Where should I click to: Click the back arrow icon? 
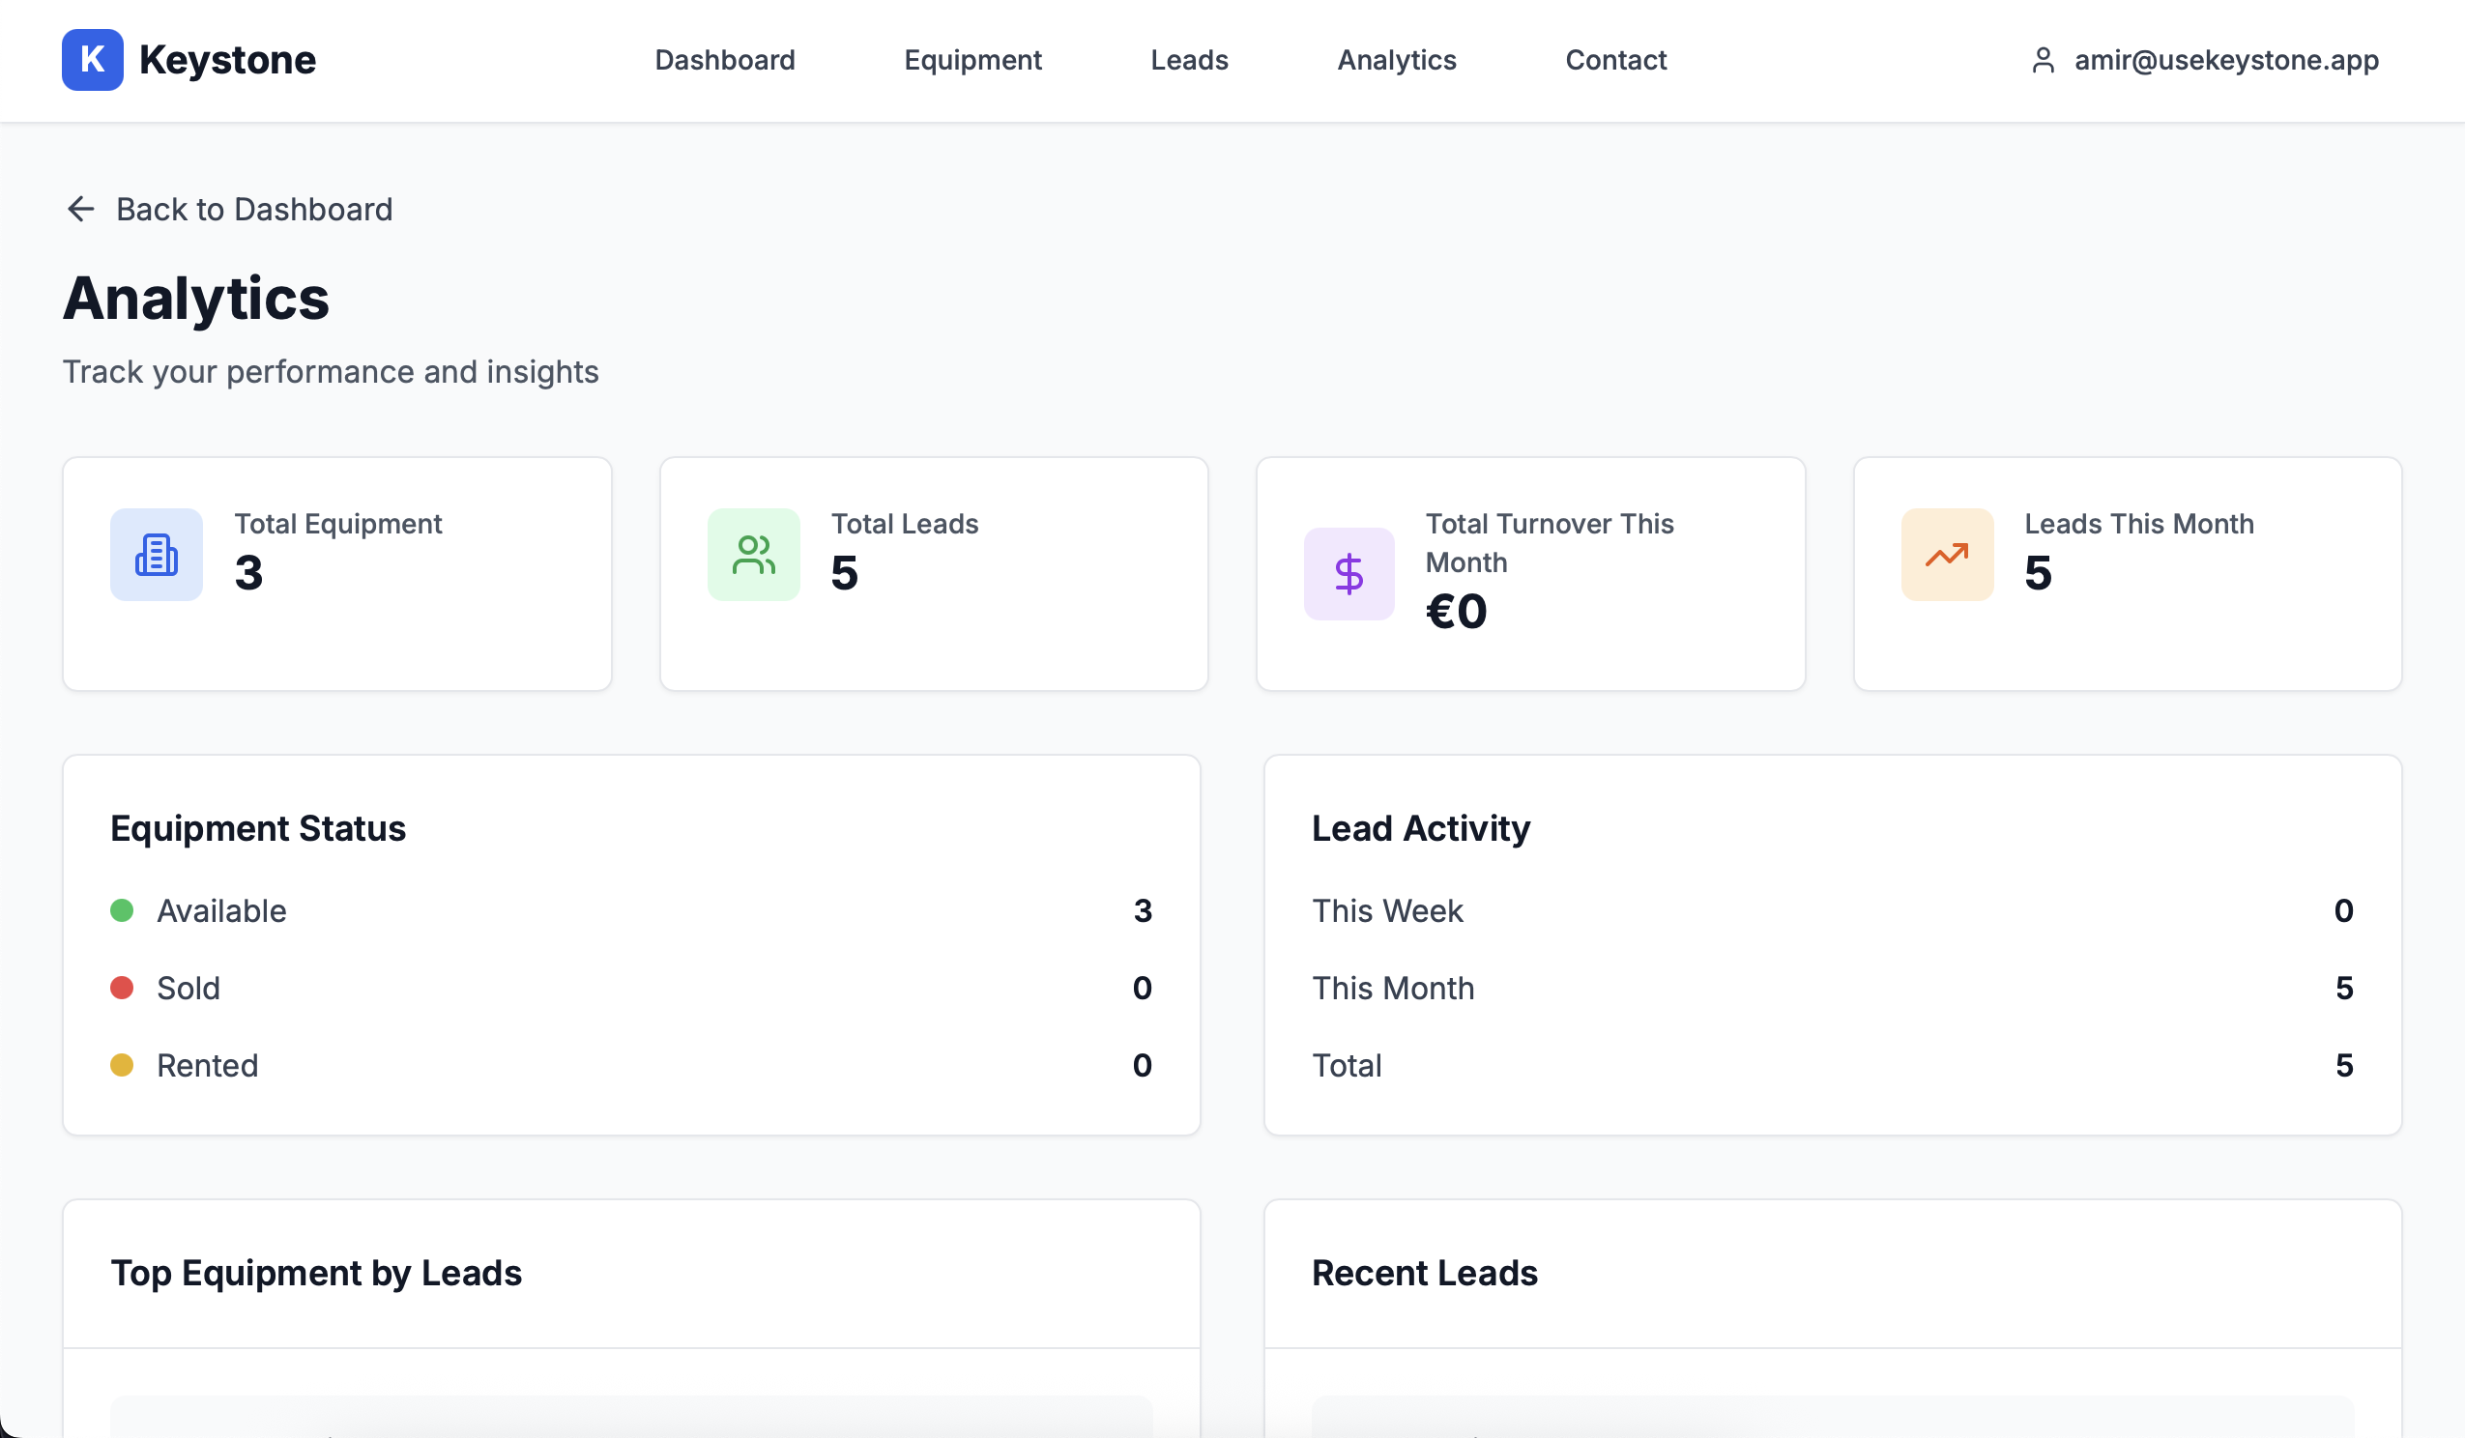[80, 209]
